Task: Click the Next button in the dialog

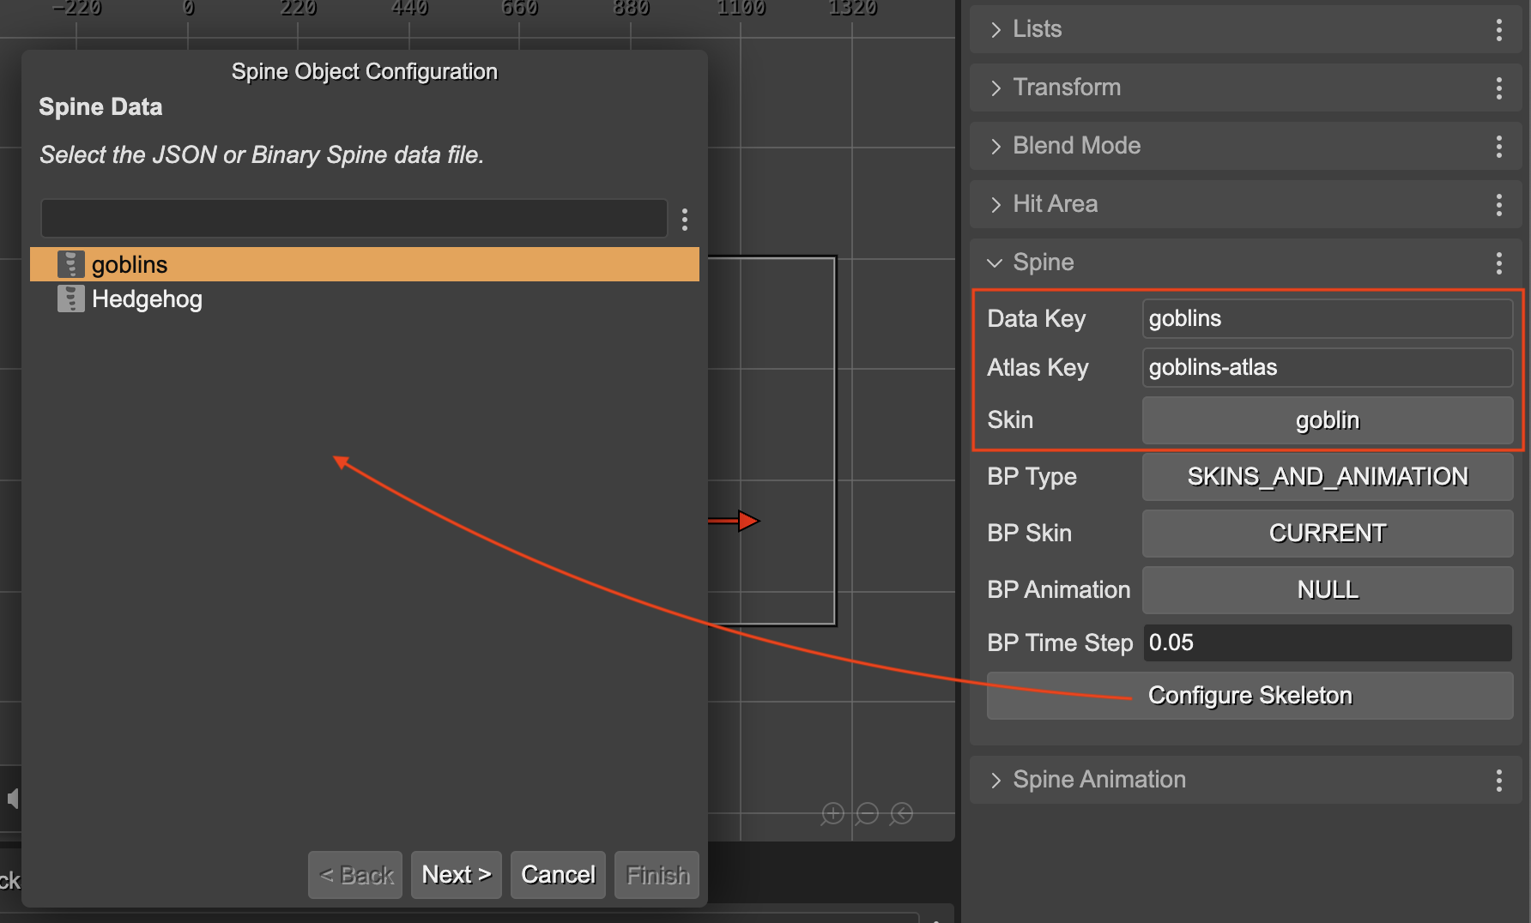Action: click(456, 874)
